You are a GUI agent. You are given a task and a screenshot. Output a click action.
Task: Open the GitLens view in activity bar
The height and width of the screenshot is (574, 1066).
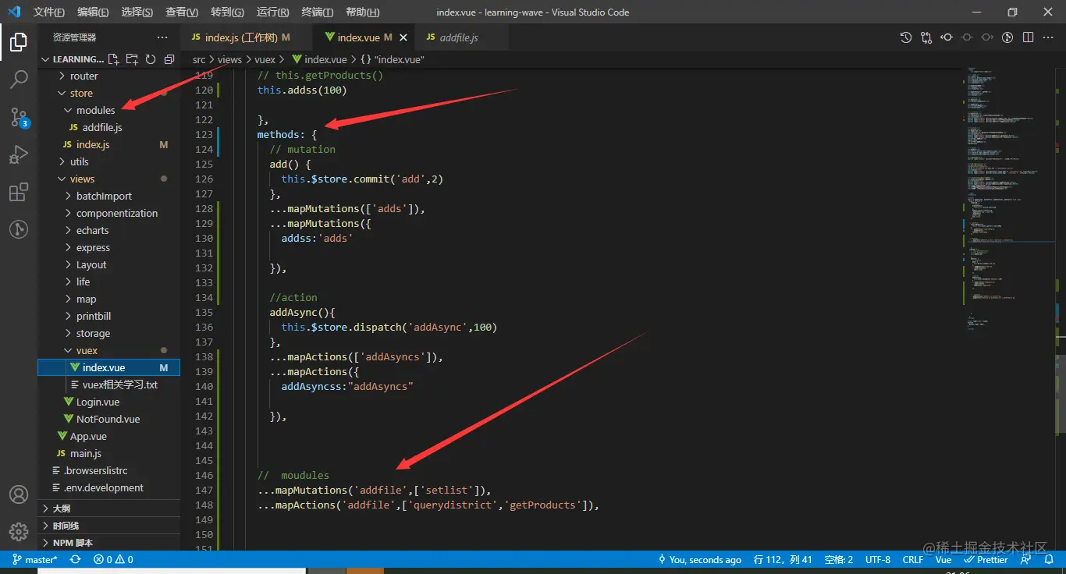point(19,229)
